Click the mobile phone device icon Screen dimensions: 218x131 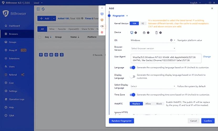pos(157,33)
